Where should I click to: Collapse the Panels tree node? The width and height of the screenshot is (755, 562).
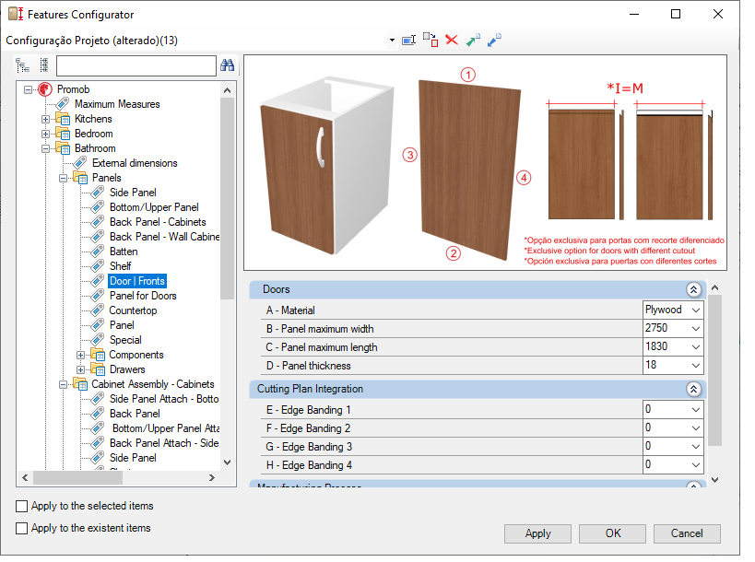coord(63,179)
